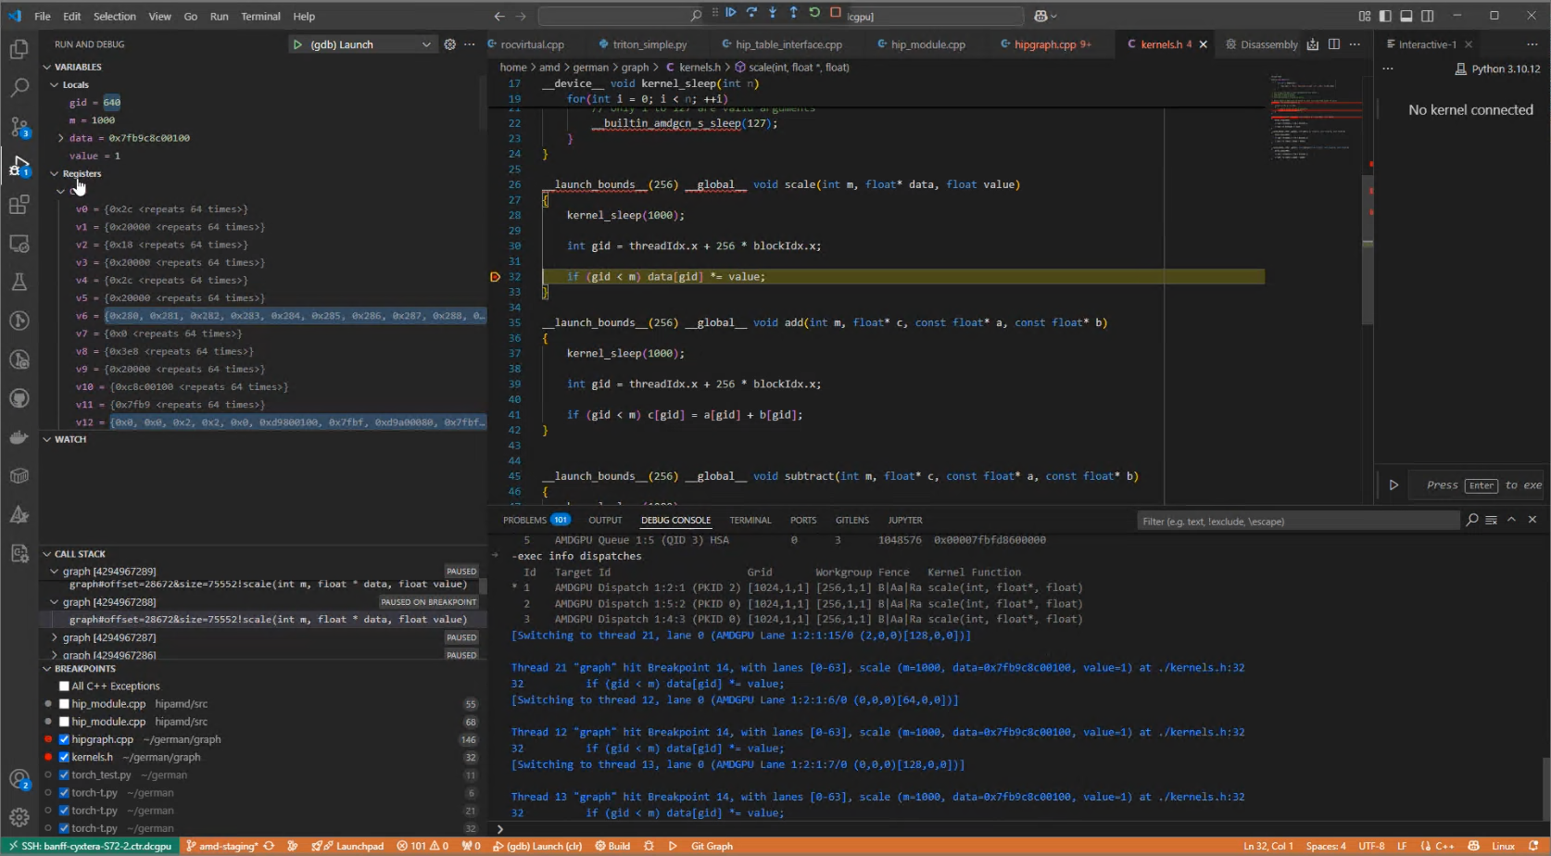Image resolution: width=1551 pixels, height=856 pixels.
Task: Open Source Control view in activity bar
Action: tap(19, 127)
